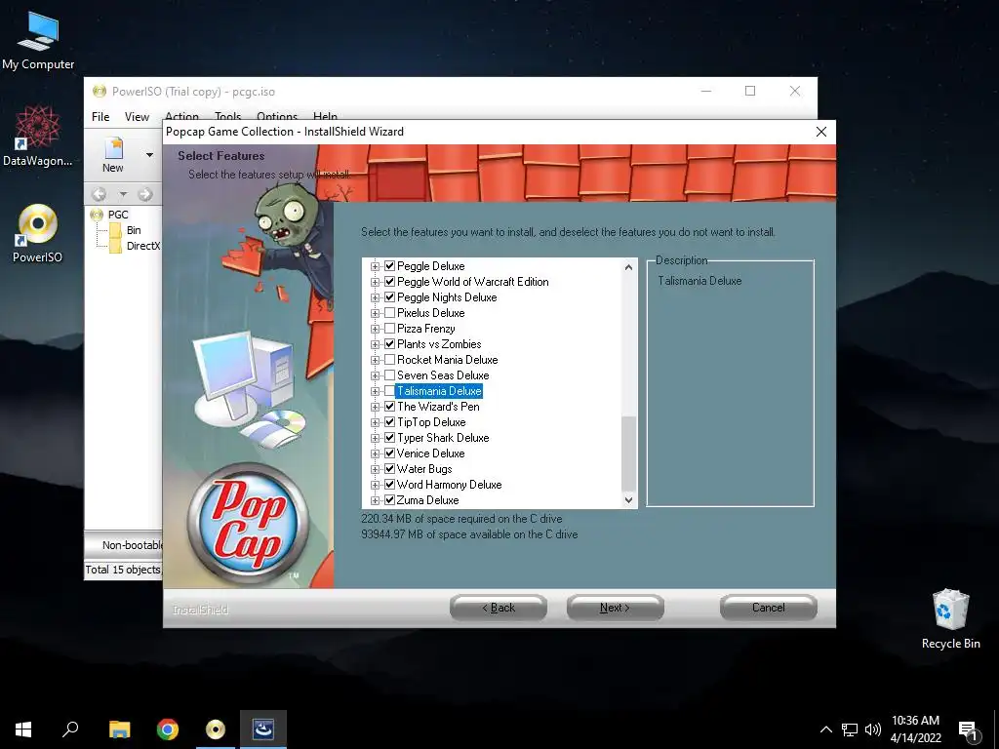Click the Back button in the wizard
Viewport: 999px width, 749px height.
(499, 608)
